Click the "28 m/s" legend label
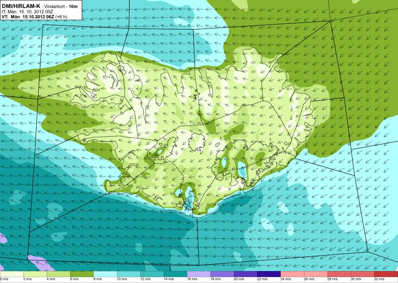Image resolution: width=398 pixels, height=283 pixels. (x=333, y=279)
